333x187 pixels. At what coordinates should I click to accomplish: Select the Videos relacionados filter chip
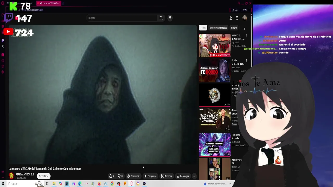click(x=218, y=28)
